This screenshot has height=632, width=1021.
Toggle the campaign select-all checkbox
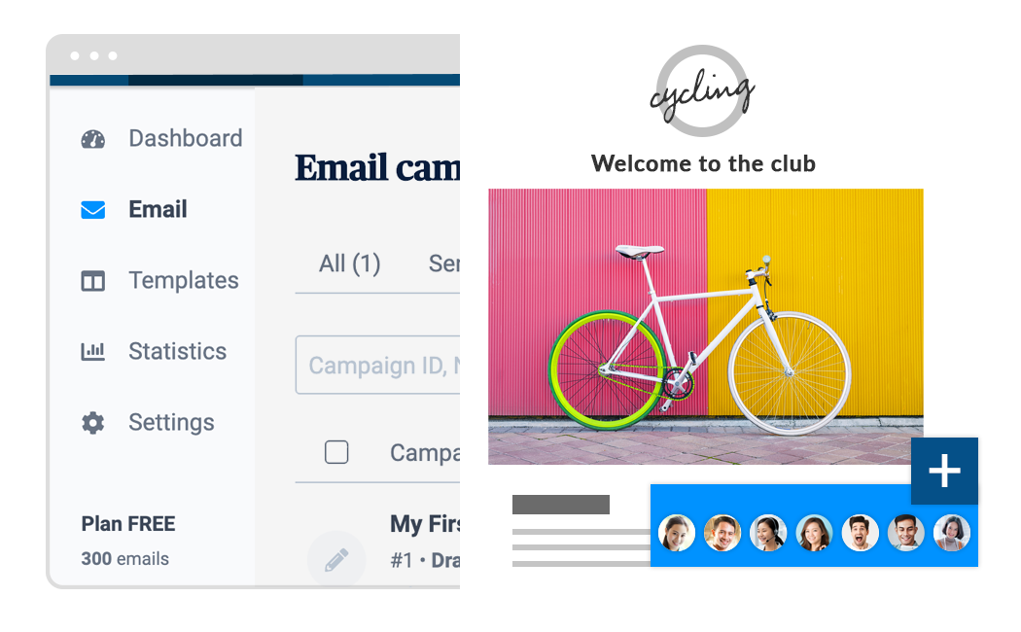(x=336, y=452)
